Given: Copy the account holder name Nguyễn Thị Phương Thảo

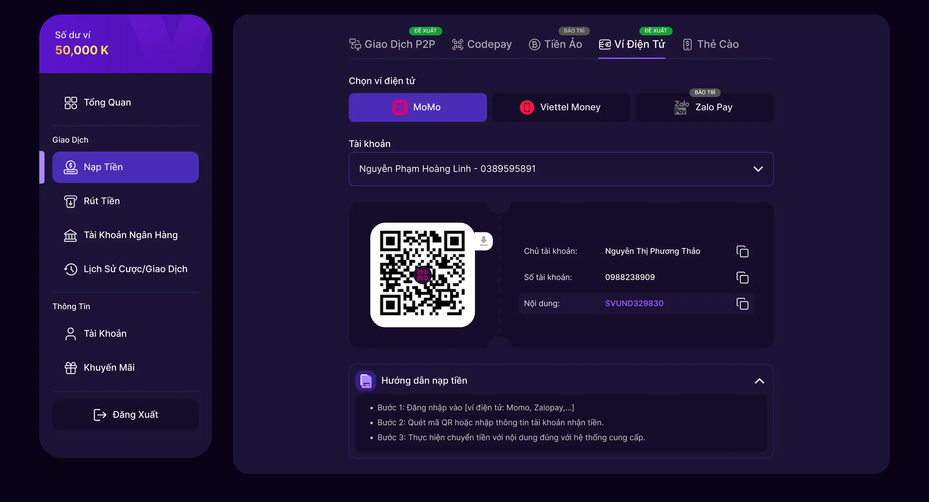Looking at the screenshot, I should [742, 251].
